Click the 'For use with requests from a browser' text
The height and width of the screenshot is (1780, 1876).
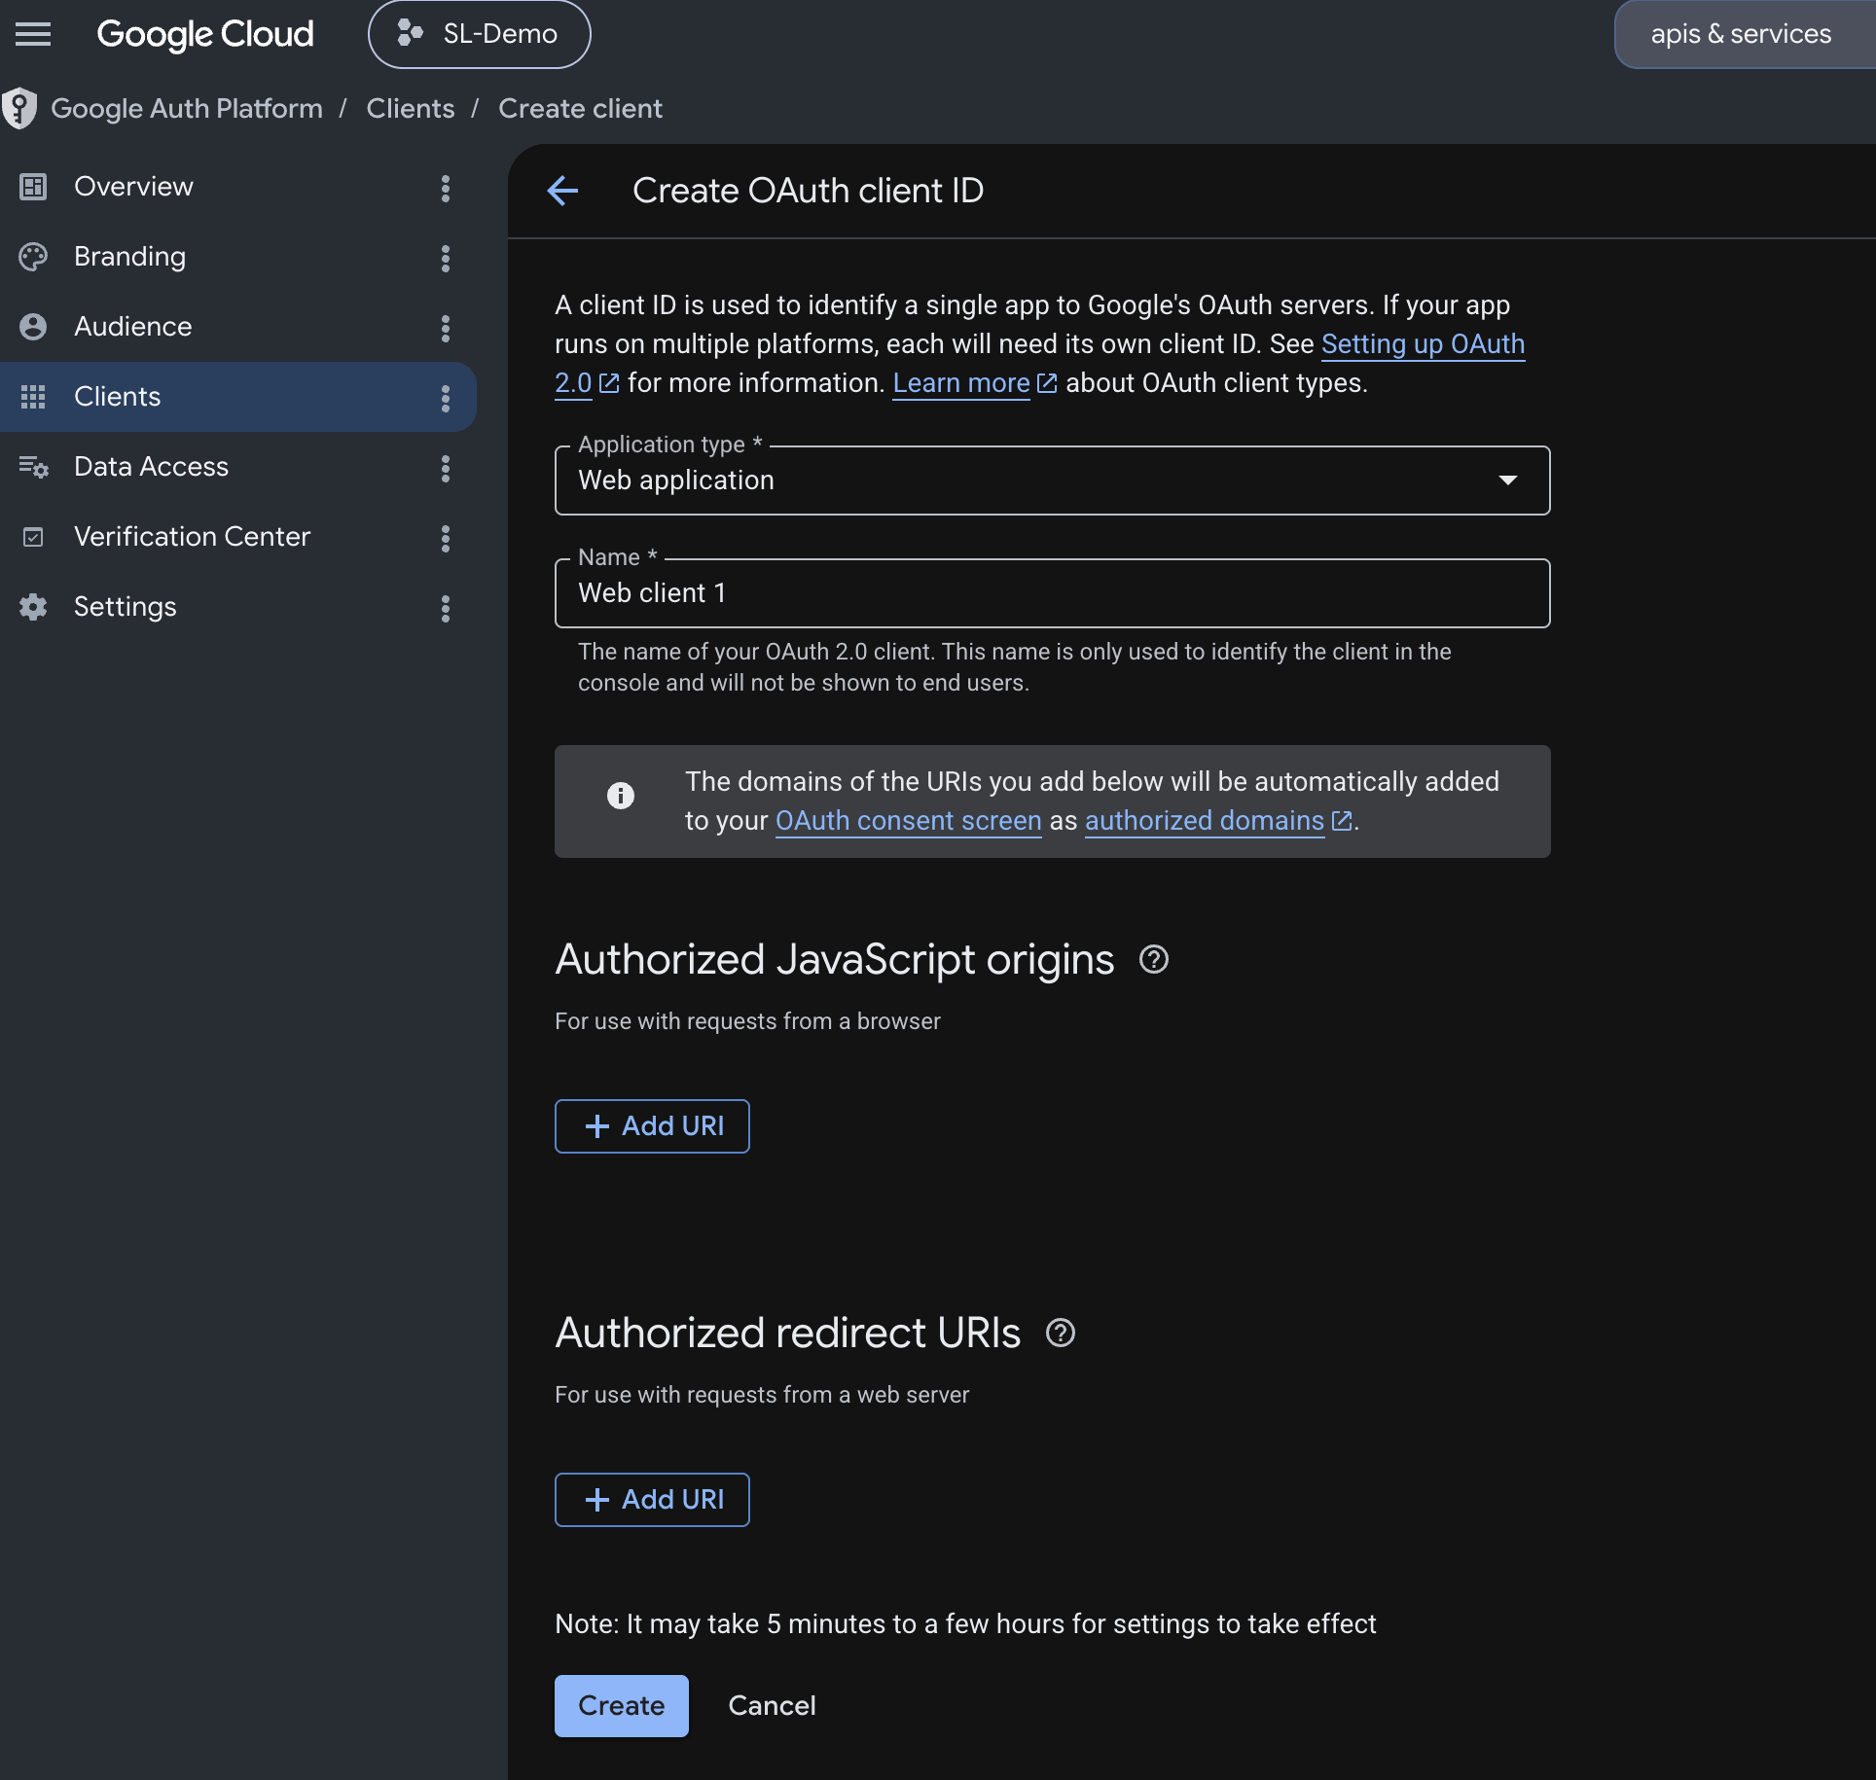pos(747,1021)
